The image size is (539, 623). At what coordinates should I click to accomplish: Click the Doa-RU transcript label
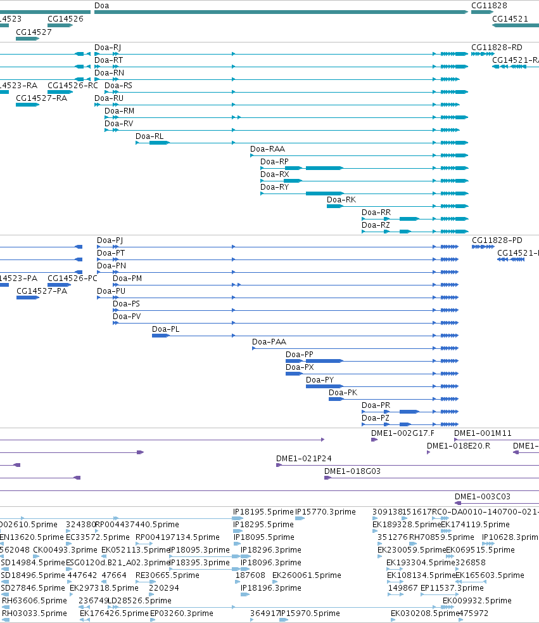pos(109,98)
